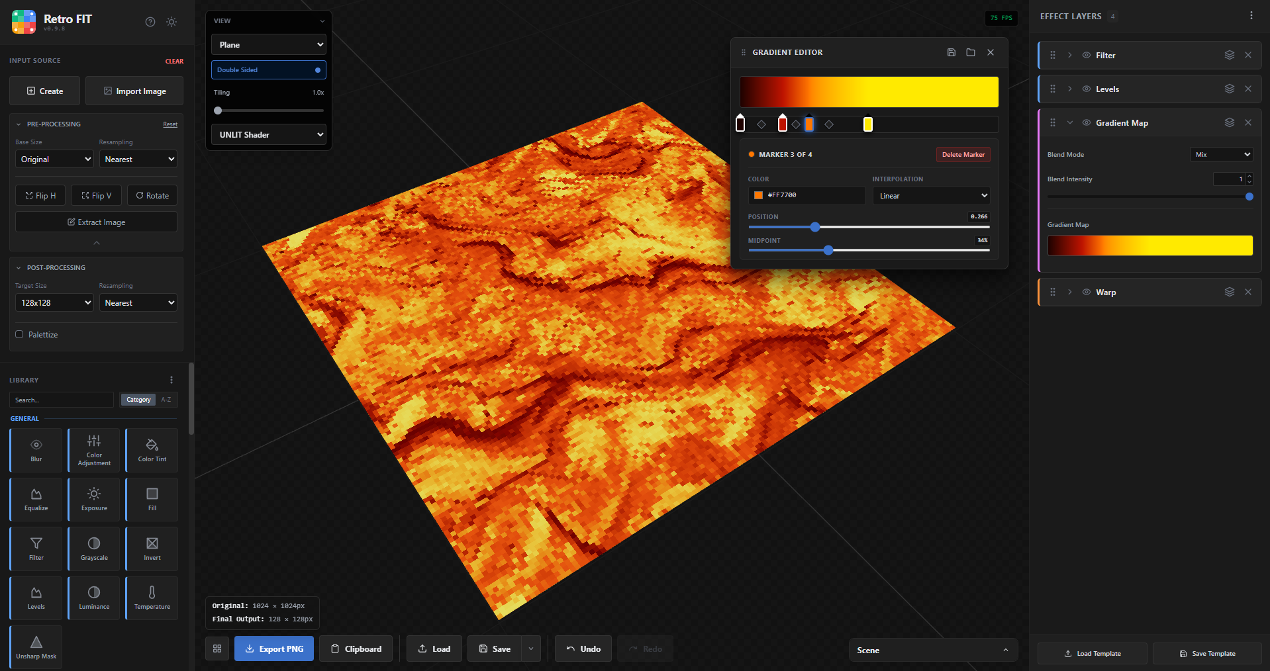Click the marker Position slider handle

815,227
